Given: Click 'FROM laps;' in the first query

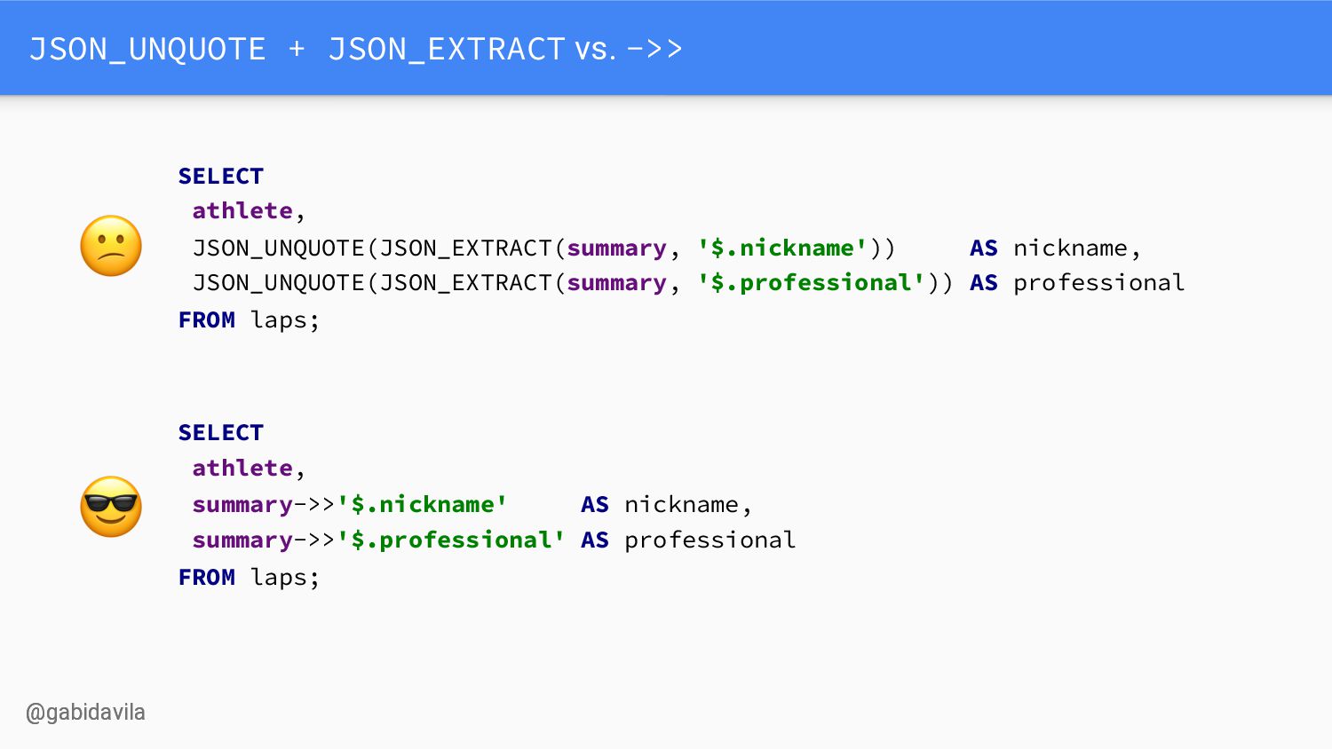Looking at the screenshot, I should click(x=249, y=319).
